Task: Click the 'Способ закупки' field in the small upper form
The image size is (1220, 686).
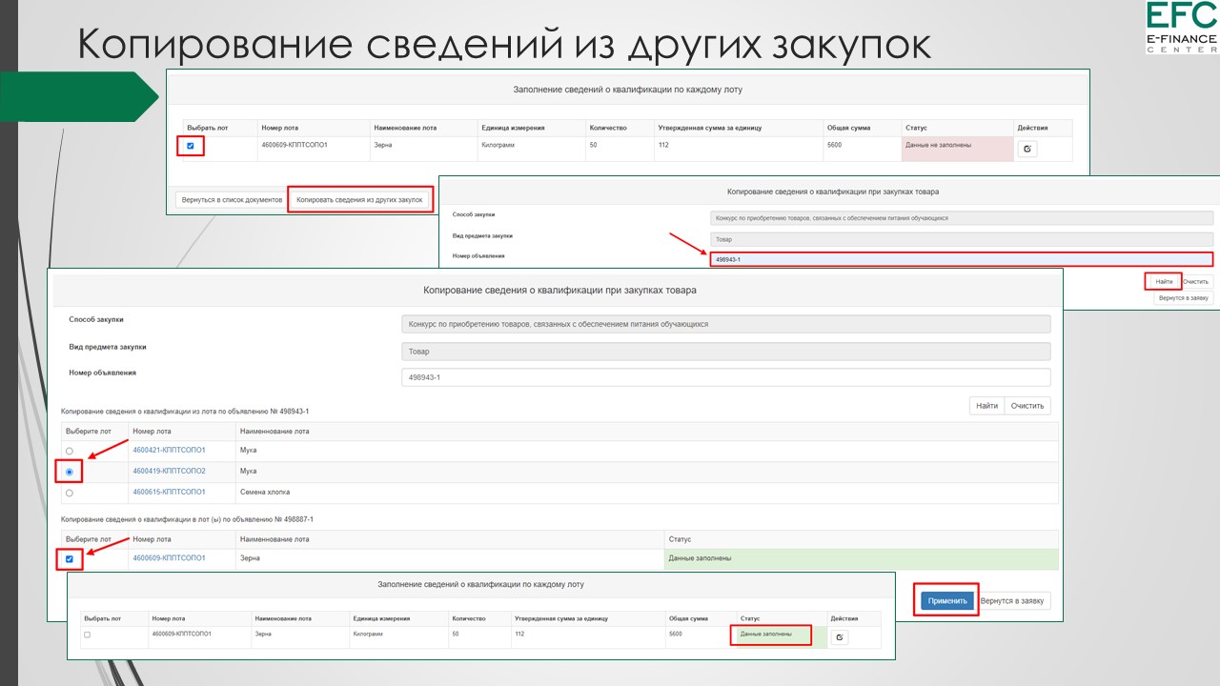Action: coord(962,218)
